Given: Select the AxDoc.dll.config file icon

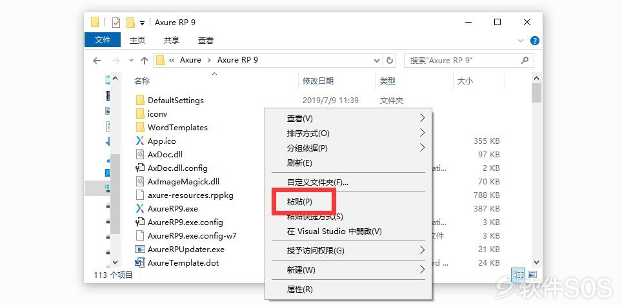Looking at the screenshot, I should pos(139,168).
